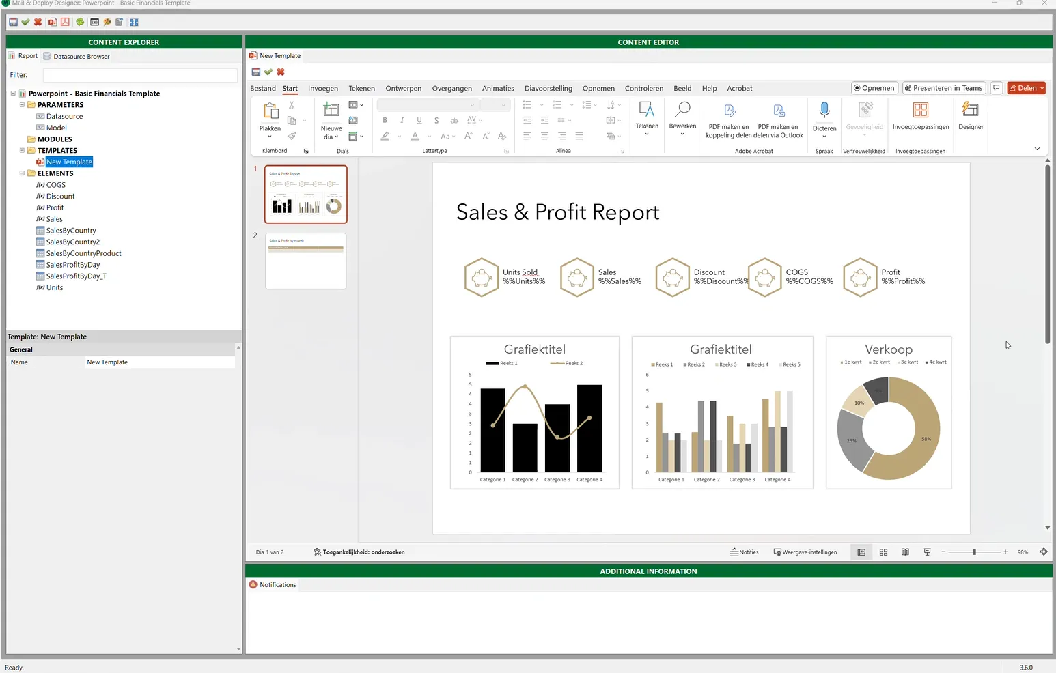1056x673 pixels.
Task: Save the template with the Content Editor save icon
Action: click(256, 72)
